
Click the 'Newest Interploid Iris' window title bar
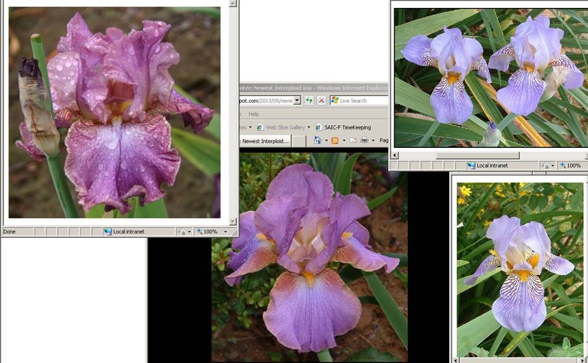click(x=314, y=88)
